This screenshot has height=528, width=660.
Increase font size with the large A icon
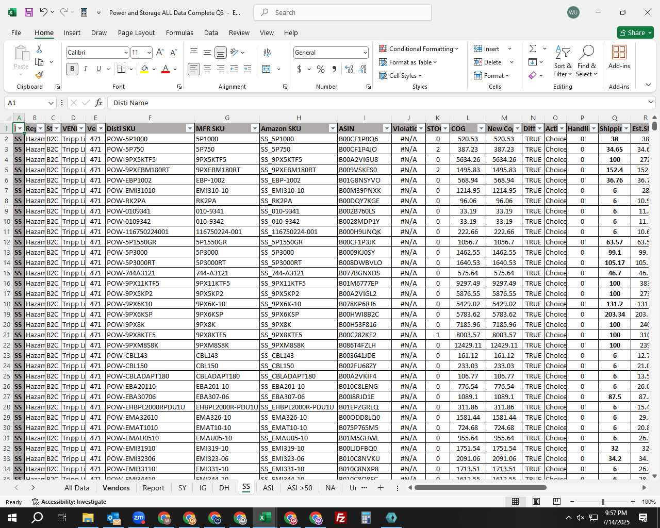pyautogui.click(x=160, y=53)
